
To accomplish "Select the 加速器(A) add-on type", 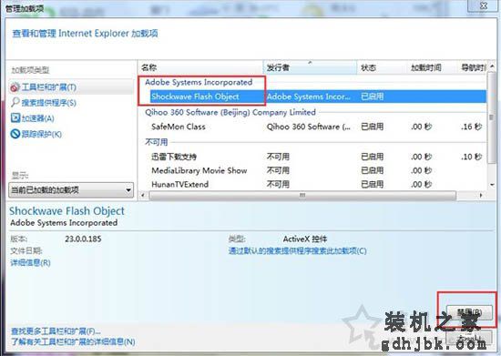I will click(x=33, y=118).
